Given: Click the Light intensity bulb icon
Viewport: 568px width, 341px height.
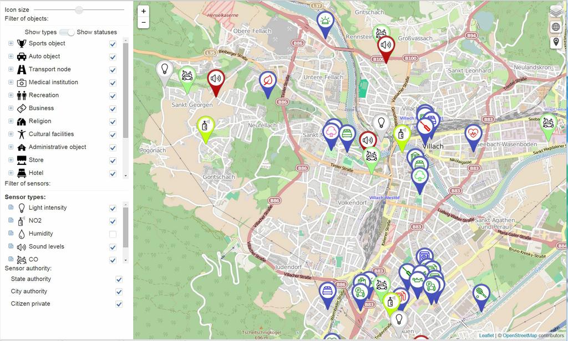Looking at the screenshot, I should click(21, 207).
